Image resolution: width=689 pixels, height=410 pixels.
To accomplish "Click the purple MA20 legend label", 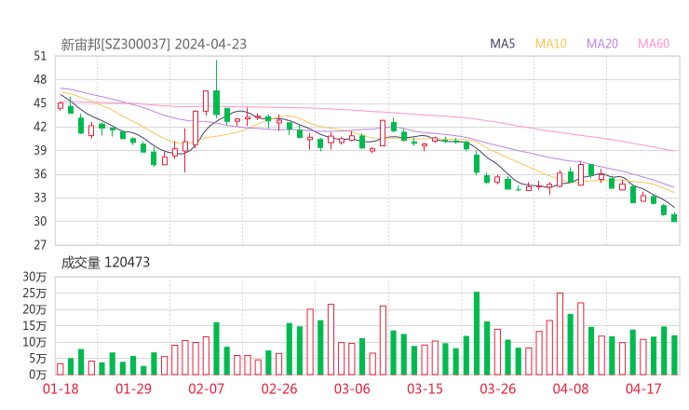I will [x=602, y=44].
